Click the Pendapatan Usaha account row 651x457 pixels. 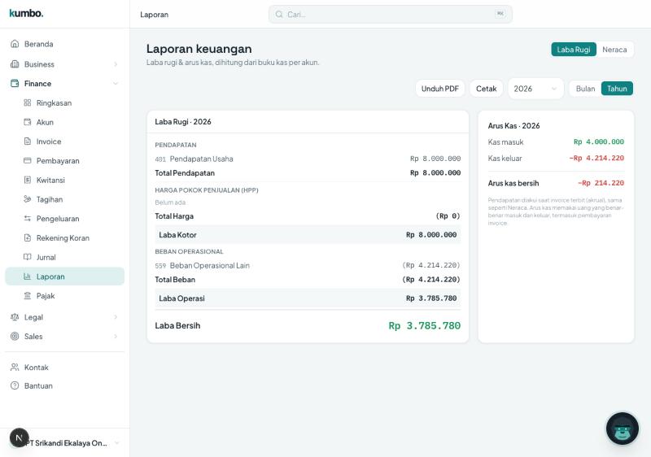click(x=308, y=159)
